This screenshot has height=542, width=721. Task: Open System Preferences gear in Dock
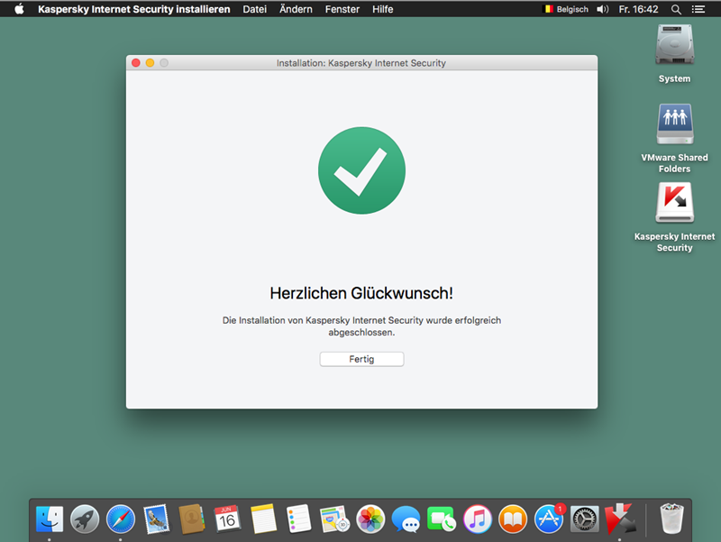(585, 519)
